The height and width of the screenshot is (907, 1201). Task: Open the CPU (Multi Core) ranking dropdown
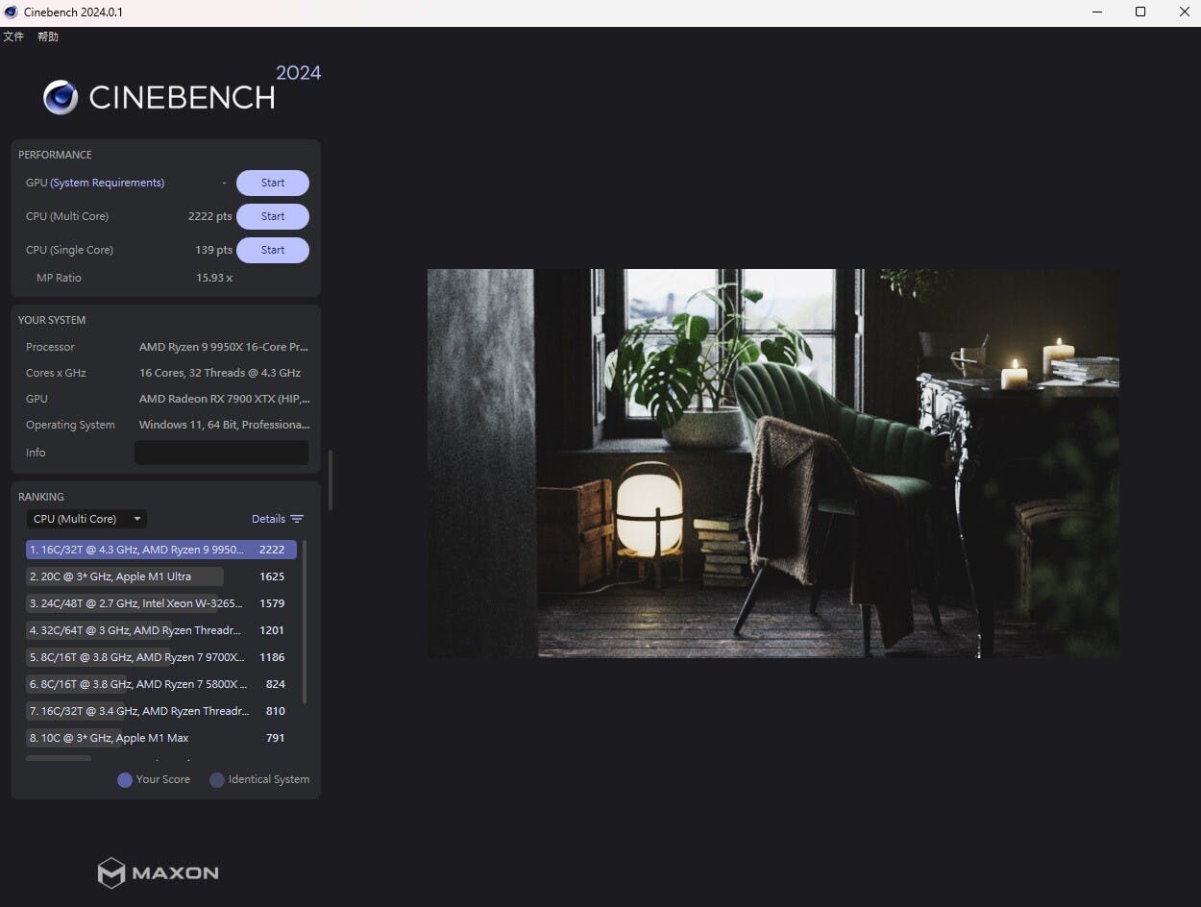(x=86, y=519)
